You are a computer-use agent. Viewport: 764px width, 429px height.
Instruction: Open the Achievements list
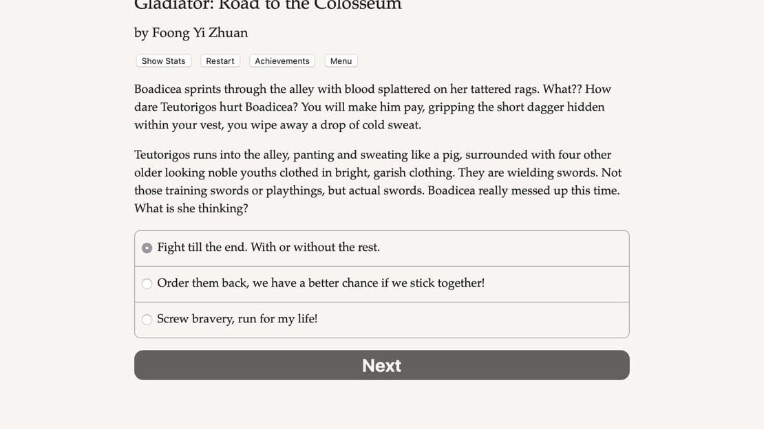282,61
